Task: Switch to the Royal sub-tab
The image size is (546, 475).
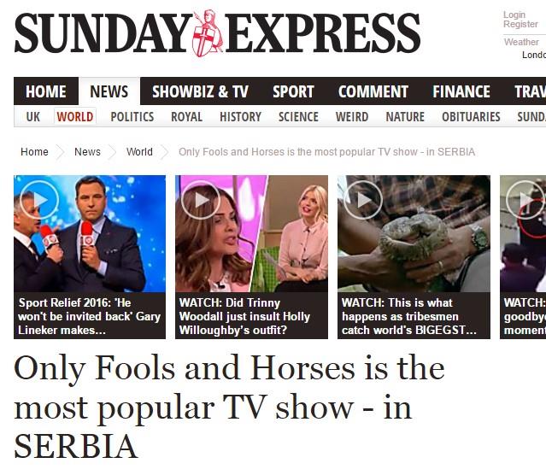Action: pyautogui.click(x=186, y=117)
